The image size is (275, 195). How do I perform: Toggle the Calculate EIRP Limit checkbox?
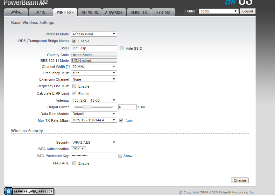click(74, 94)
